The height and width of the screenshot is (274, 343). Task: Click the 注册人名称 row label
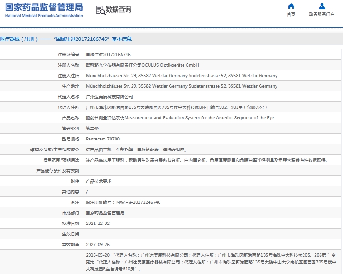coord(68,65)
